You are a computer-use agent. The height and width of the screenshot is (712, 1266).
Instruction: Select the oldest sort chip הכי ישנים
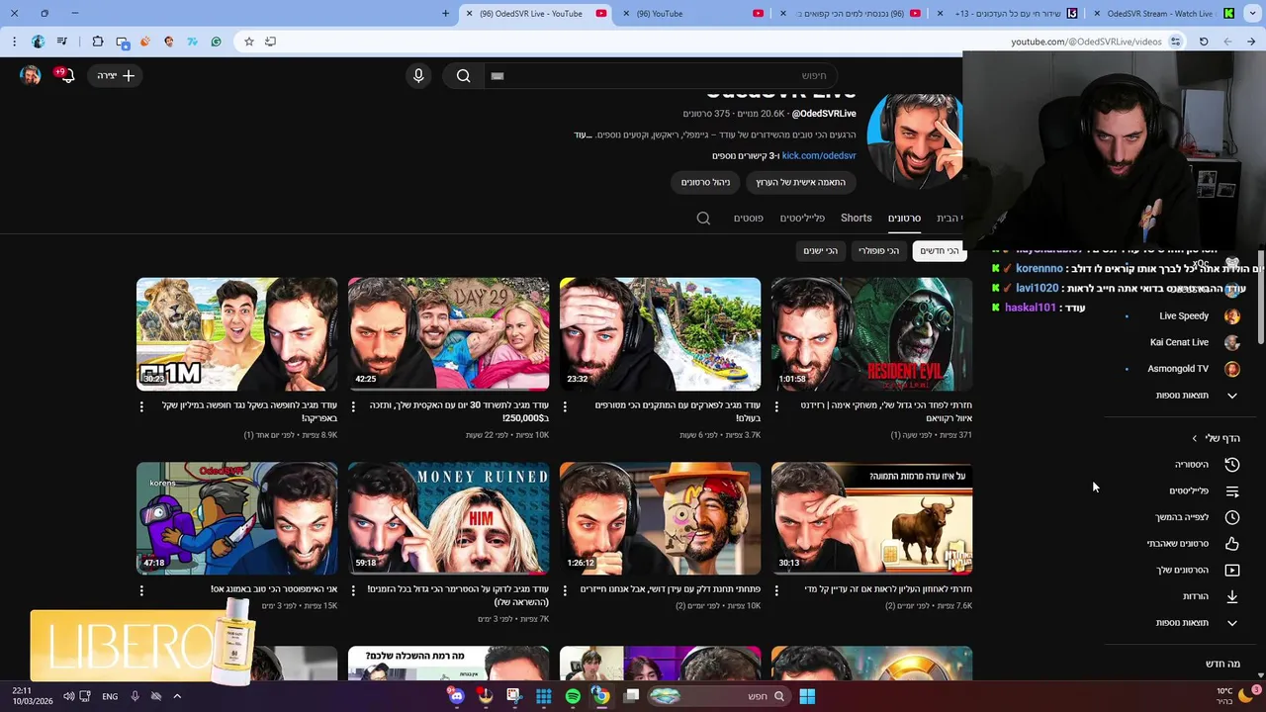click(x=820, y=251)
